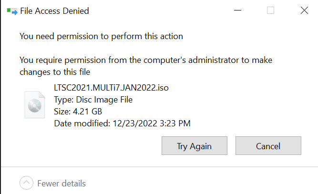Select the Fewer details label text
The image size is (318, 194).
point(62,184)
